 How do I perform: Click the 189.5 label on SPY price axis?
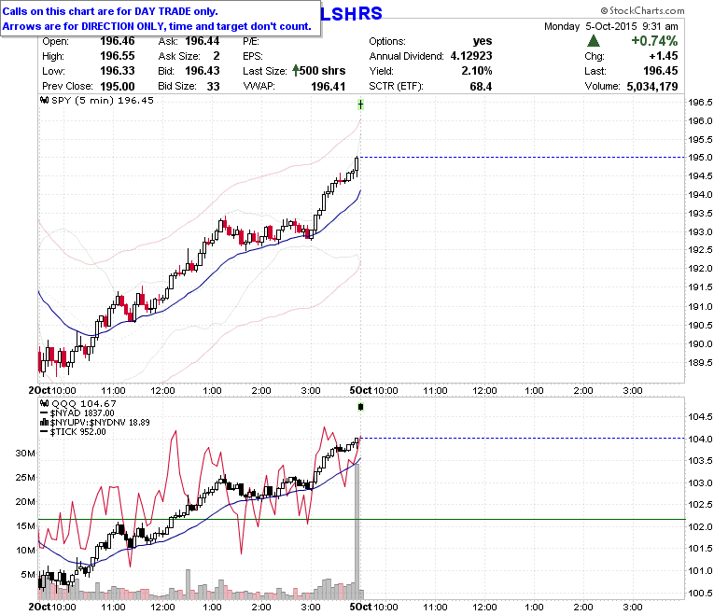tap(700, 362)
